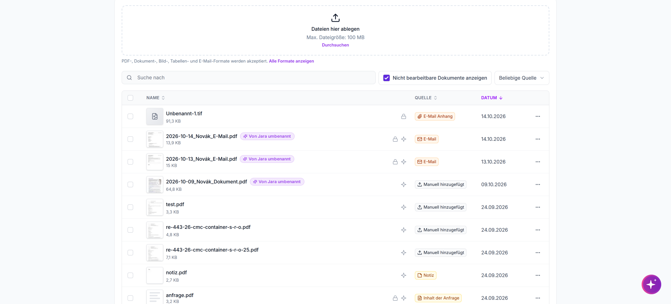The height and width of the screenshot is (304, 671).
Task: Click the lock icon for anfrage.pdf
Action: 395,298
